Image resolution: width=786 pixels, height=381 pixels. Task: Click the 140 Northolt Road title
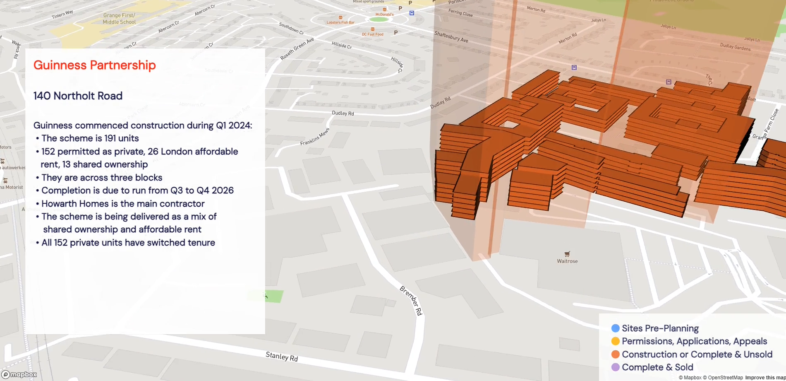coord(78,96)
